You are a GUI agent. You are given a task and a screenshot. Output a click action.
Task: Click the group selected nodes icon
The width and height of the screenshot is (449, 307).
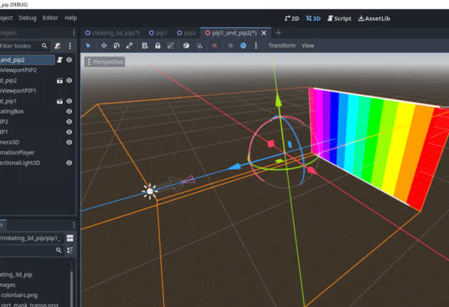click(170, 46)
